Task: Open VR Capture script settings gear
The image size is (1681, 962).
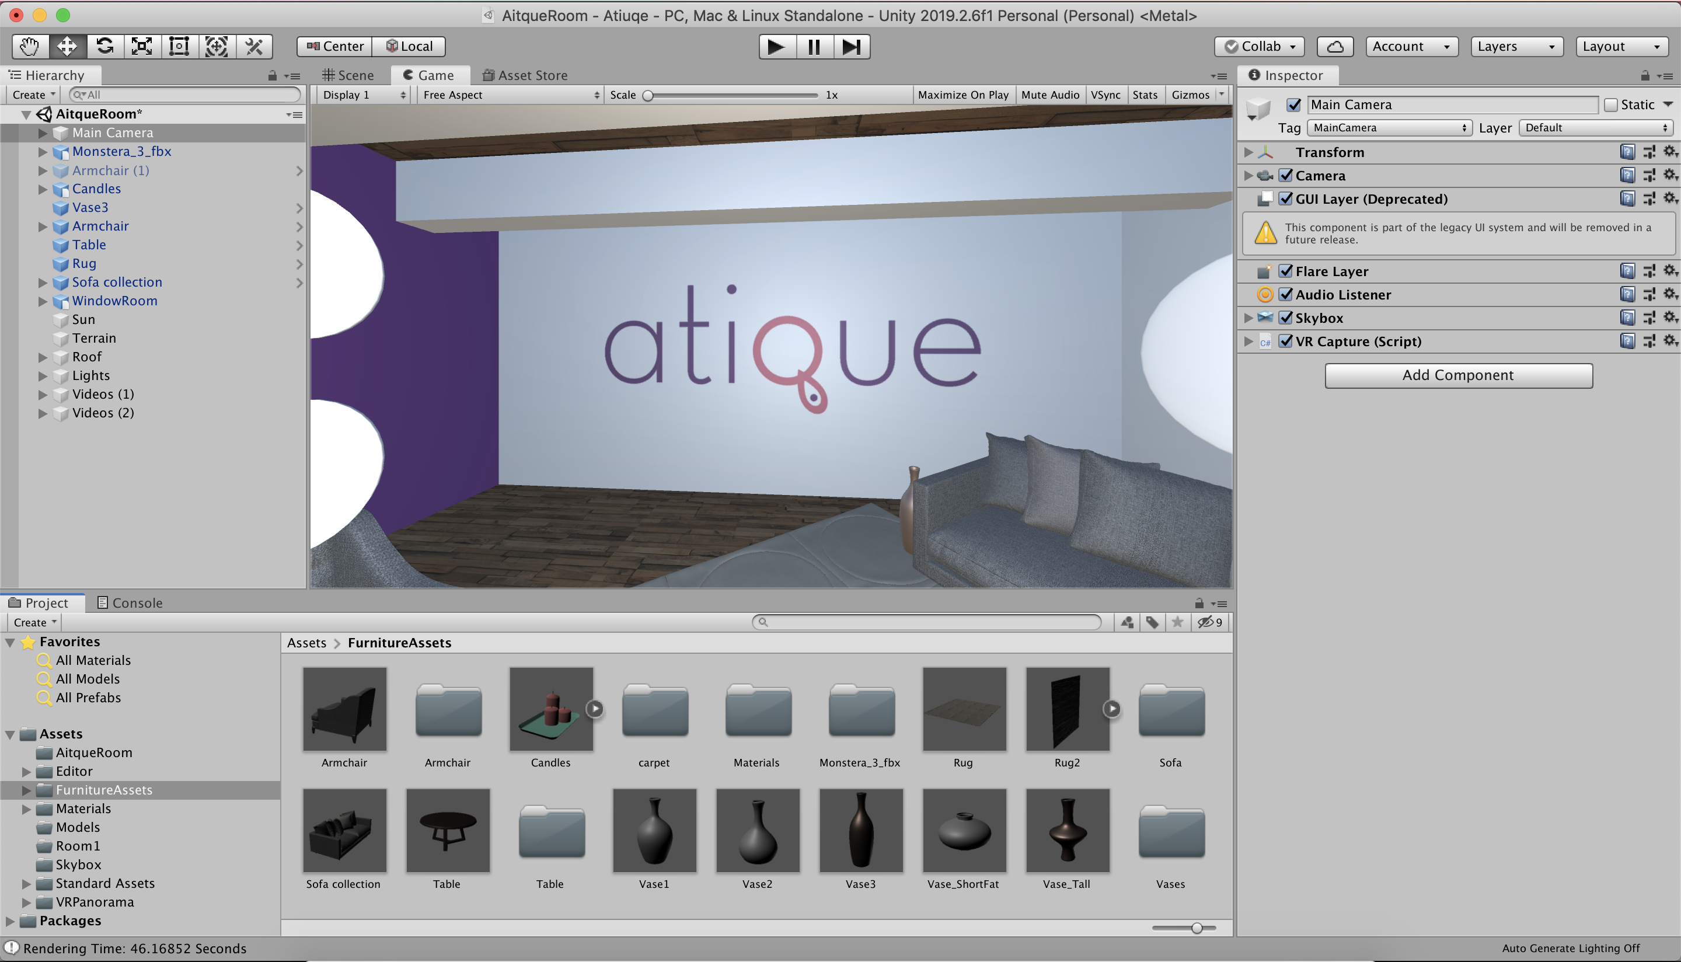Action: pos(1670,341)
